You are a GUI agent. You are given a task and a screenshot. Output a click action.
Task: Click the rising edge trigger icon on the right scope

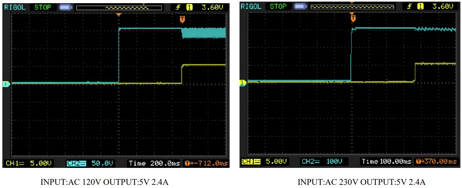410,6
